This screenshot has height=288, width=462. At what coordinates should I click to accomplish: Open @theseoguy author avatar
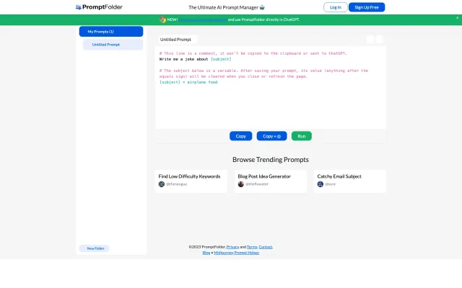tap(162, 184)
